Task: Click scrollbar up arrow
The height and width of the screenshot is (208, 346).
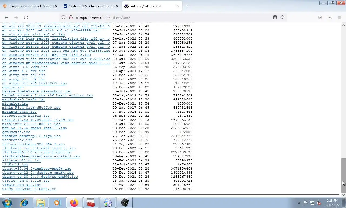Action: [344, 25]
